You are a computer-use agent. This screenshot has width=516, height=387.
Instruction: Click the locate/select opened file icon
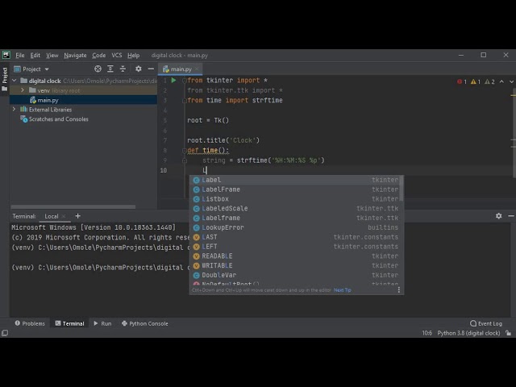click(98, 69)
